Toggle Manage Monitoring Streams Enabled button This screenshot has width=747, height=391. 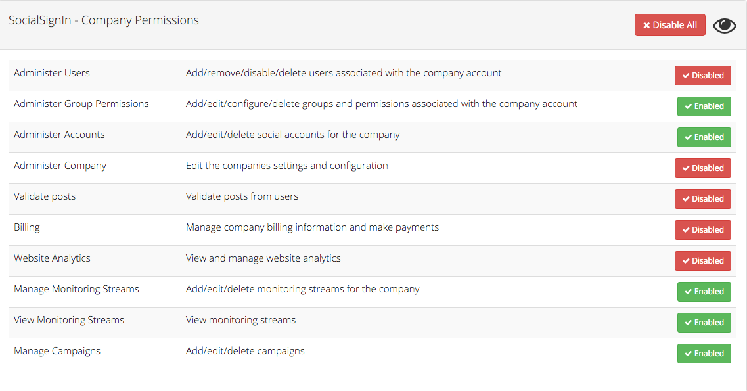704,292
